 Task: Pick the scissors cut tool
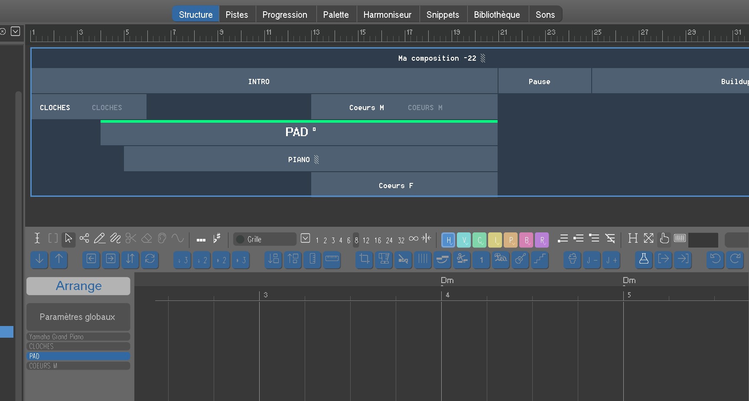click(130, 238)
